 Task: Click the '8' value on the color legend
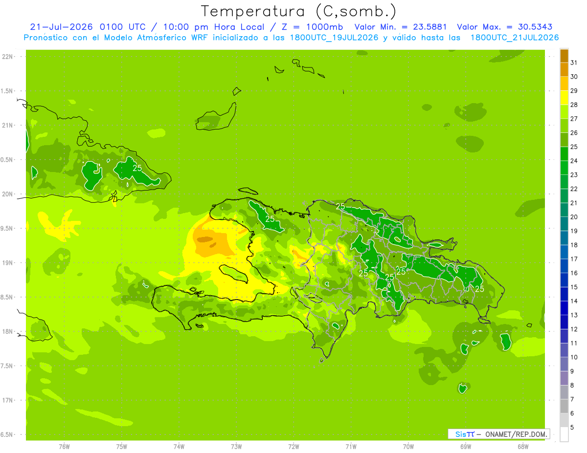[x=572, y=386]
